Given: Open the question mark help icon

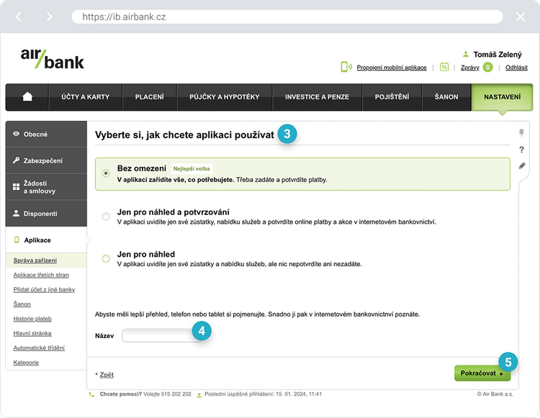Looking at the screenshot, I should (x=522, y=150).
